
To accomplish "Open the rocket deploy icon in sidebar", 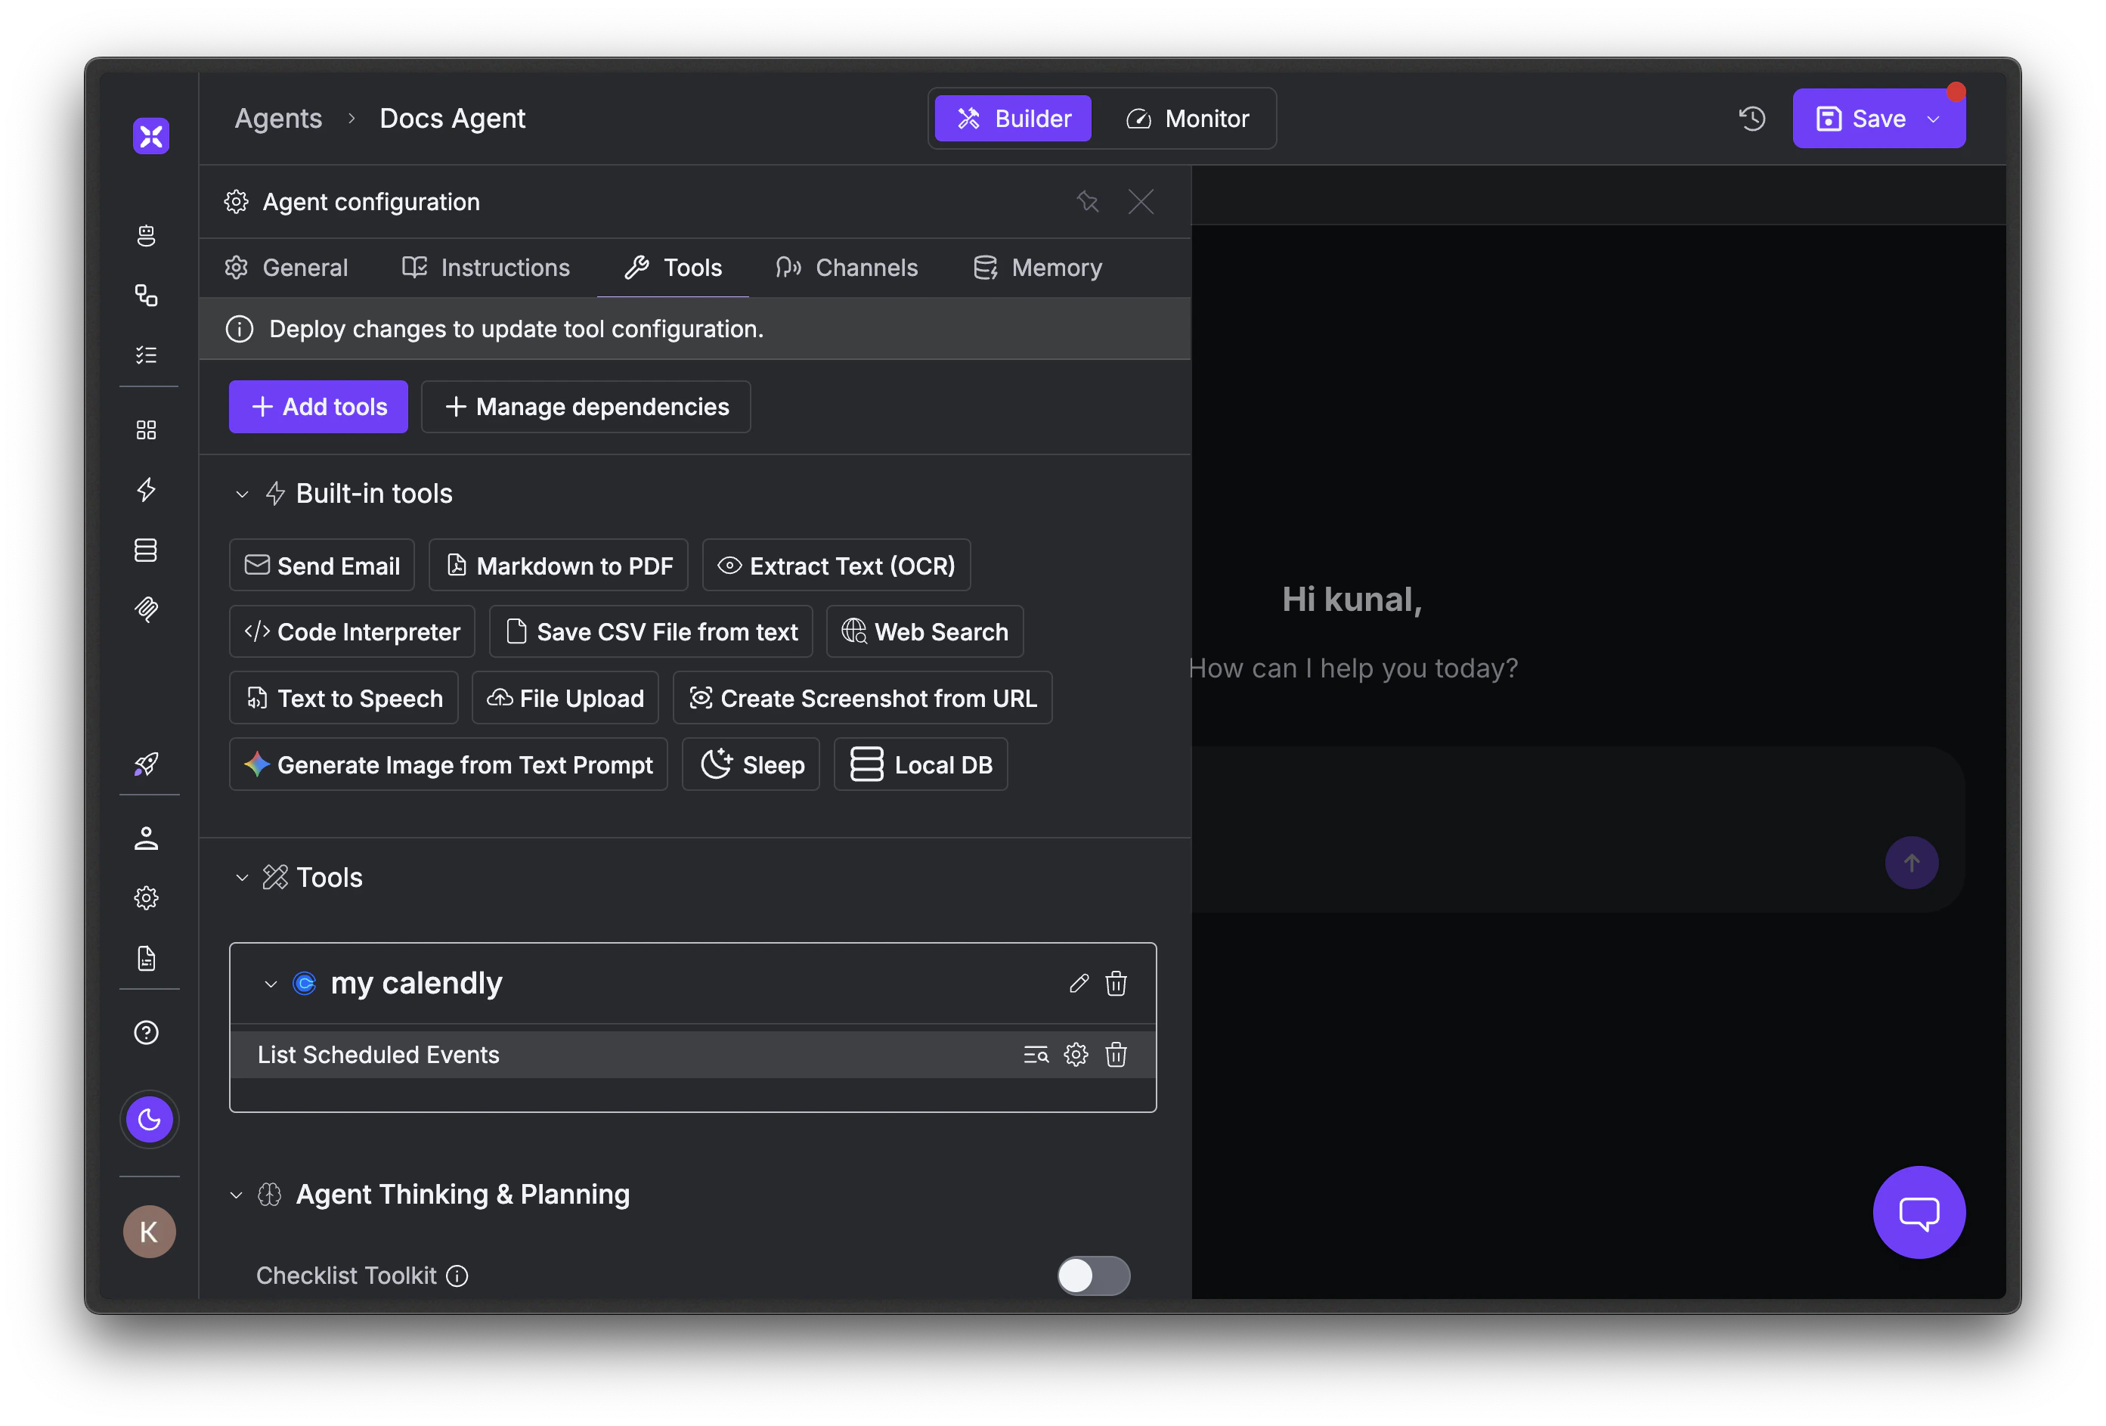I will tap(147, 764).
